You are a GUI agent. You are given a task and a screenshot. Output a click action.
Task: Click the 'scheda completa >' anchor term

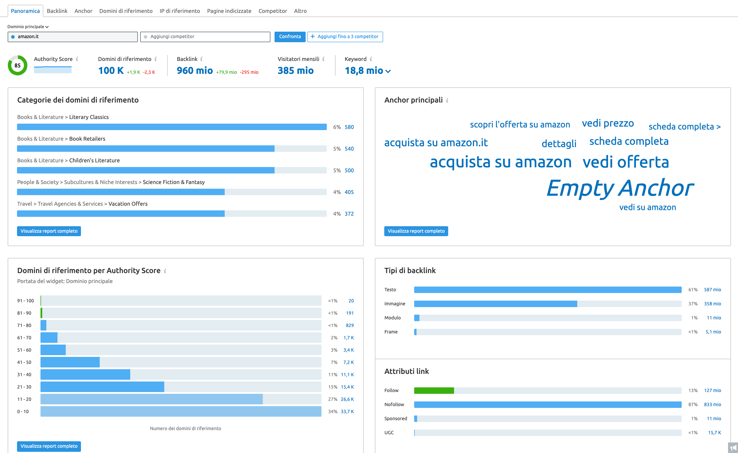tap(685, 127)
